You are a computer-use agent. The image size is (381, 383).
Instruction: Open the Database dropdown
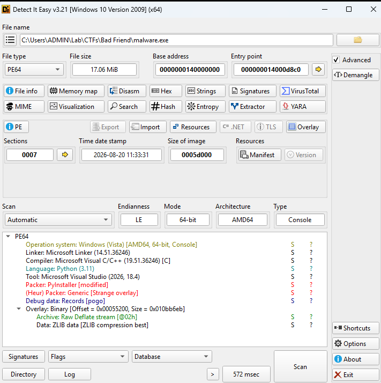pyautogui.click(x=172, y=357)
